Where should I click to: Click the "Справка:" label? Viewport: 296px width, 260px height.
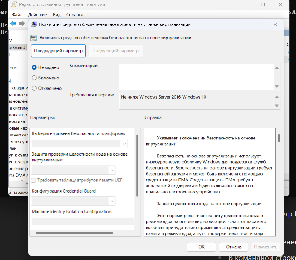(x=153, y=117)
